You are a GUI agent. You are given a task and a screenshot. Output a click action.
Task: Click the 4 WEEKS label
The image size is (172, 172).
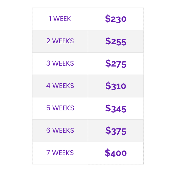point(60,86)
